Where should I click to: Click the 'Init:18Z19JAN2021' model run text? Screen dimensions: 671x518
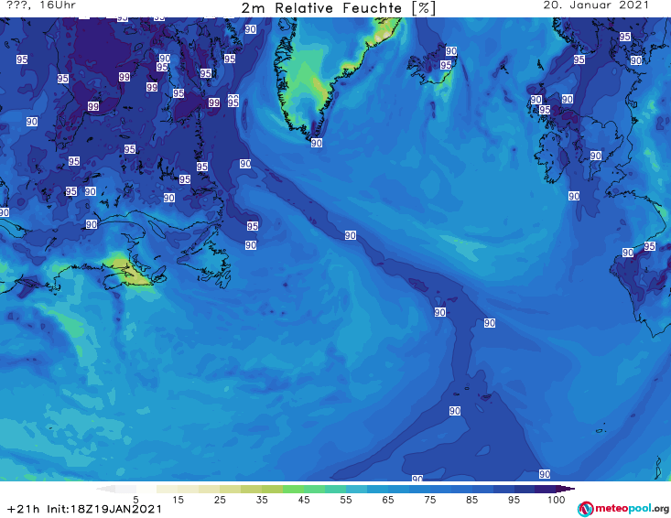(x=104, y=509)
